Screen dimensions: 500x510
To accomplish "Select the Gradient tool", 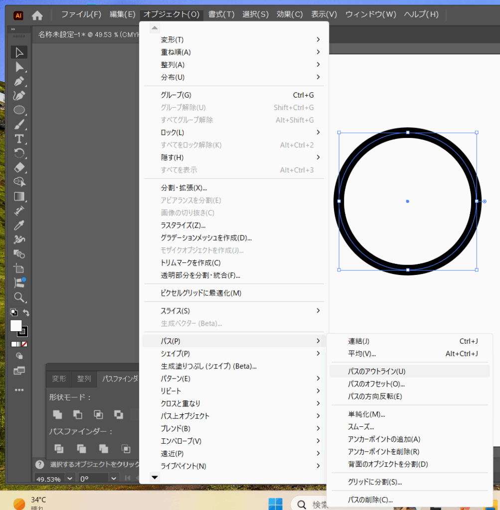I will pos(19,196).
